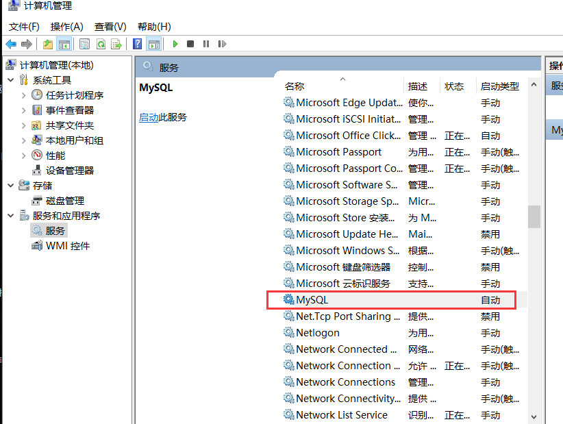Click the 共享文件夹 icon

click(x=36, y=125)
